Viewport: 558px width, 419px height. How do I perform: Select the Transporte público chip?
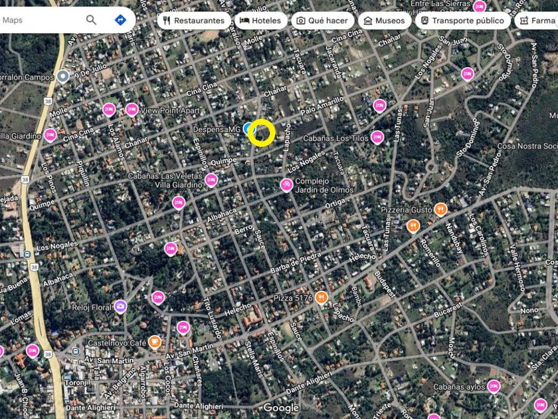463,21
